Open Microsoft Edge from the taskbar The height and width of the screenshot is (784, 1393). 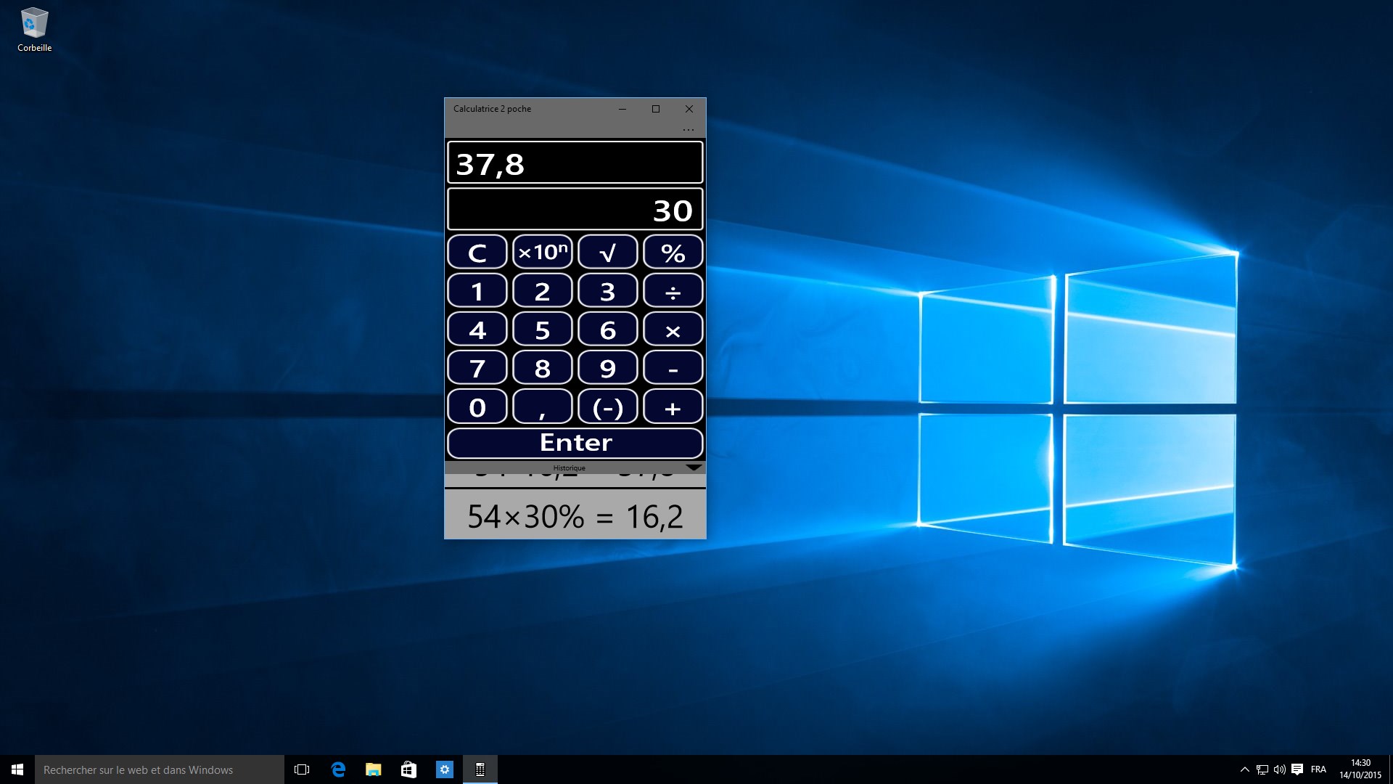[x=338, y=769]
